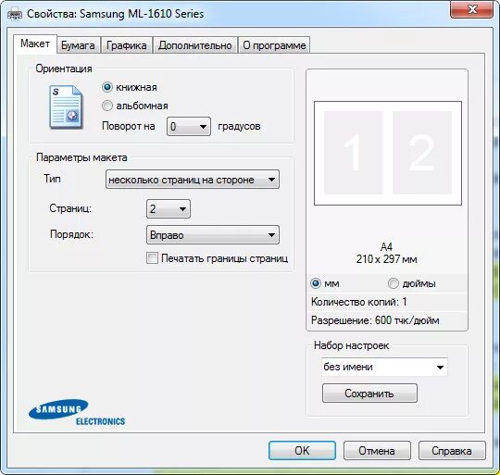Click the Отмена button
500x475 pixels.
[x=377, y=450]
